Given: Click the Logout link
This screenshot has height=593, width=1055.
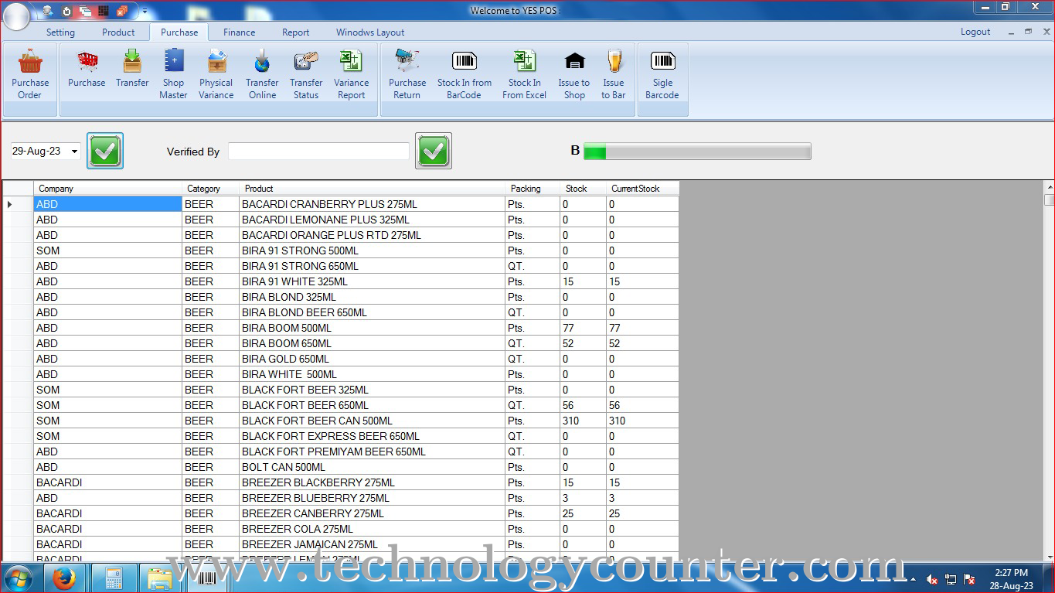Looking at the screenshot, I should [975, 32].
